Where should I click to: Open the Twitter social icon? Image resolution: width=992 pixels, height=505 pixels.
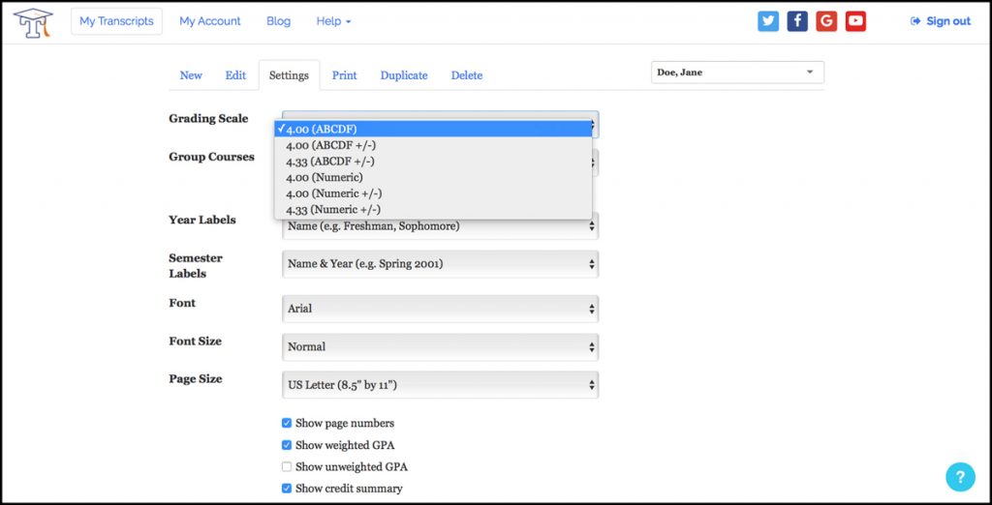[768, 21]
